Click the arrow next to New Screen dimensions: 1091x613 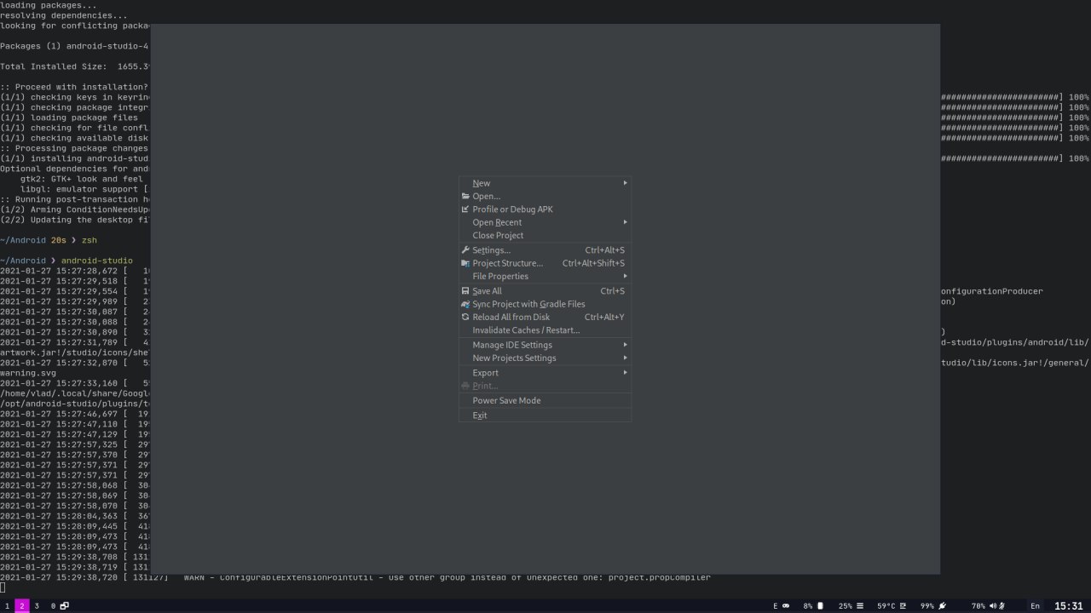point(625,182)
